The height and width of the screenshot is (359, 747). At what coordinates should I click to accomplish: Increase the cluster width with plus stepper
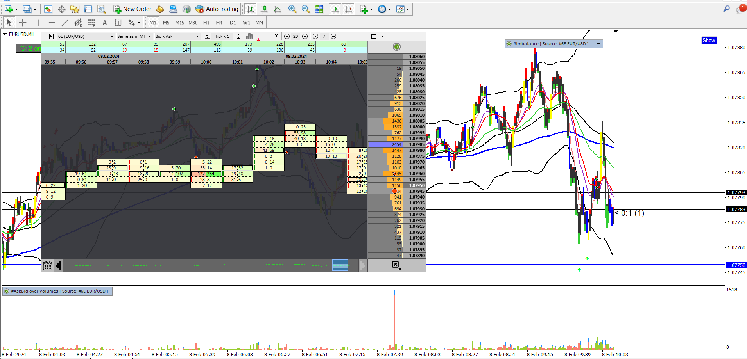[305, 36]
